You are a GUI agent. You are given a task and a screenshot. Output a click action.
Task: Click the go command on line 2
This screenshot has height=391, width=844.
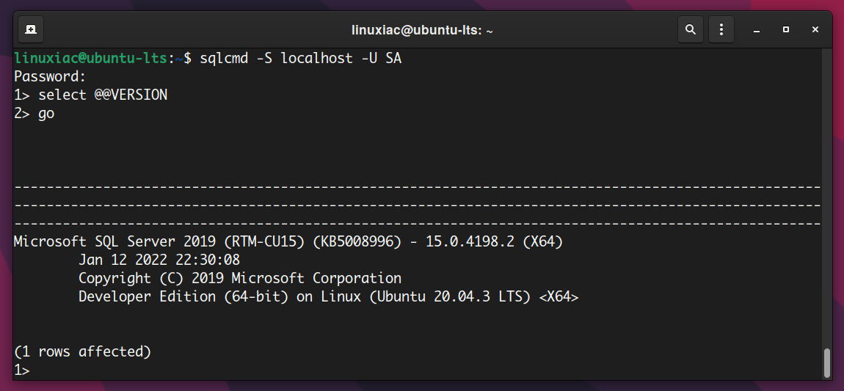[46, 114]
